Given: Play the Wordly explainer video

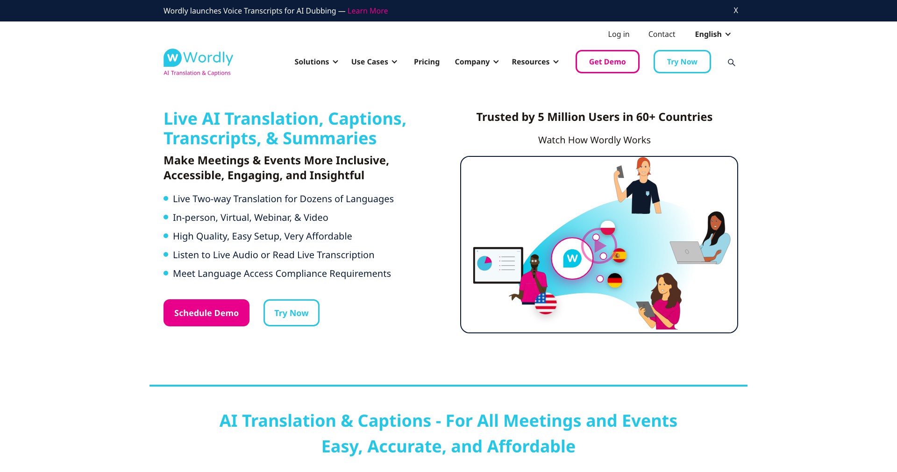Looking at the screenshot, I should (599, 246).
